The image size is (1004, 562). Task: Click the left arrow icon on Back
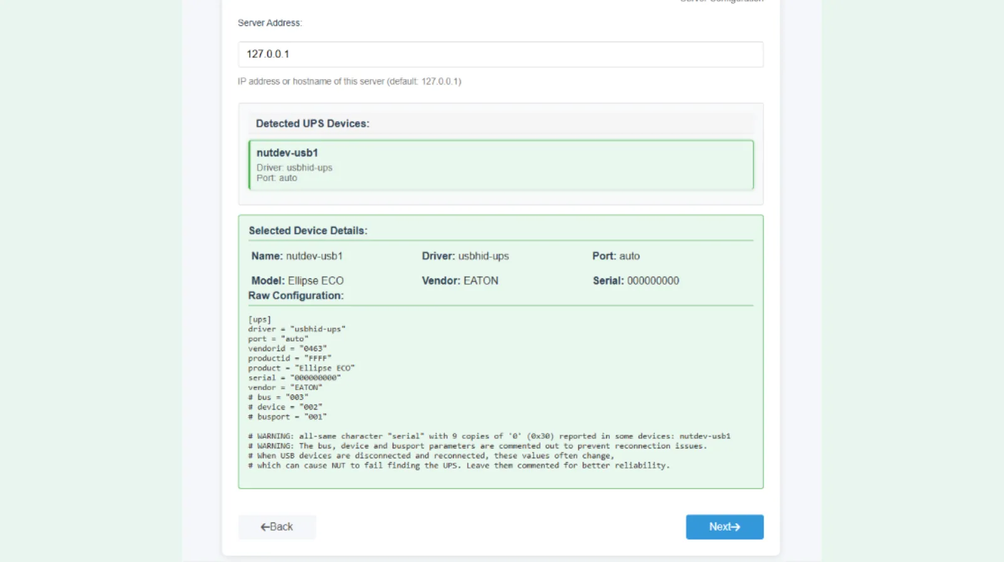[x=265, y=527]
